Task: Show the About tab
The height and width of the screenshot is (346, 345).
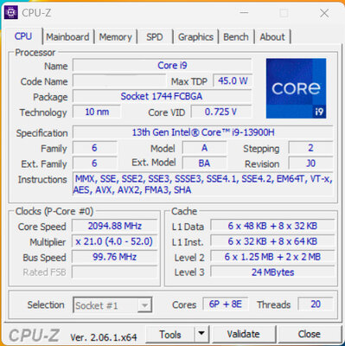Action: click(272, 37)
